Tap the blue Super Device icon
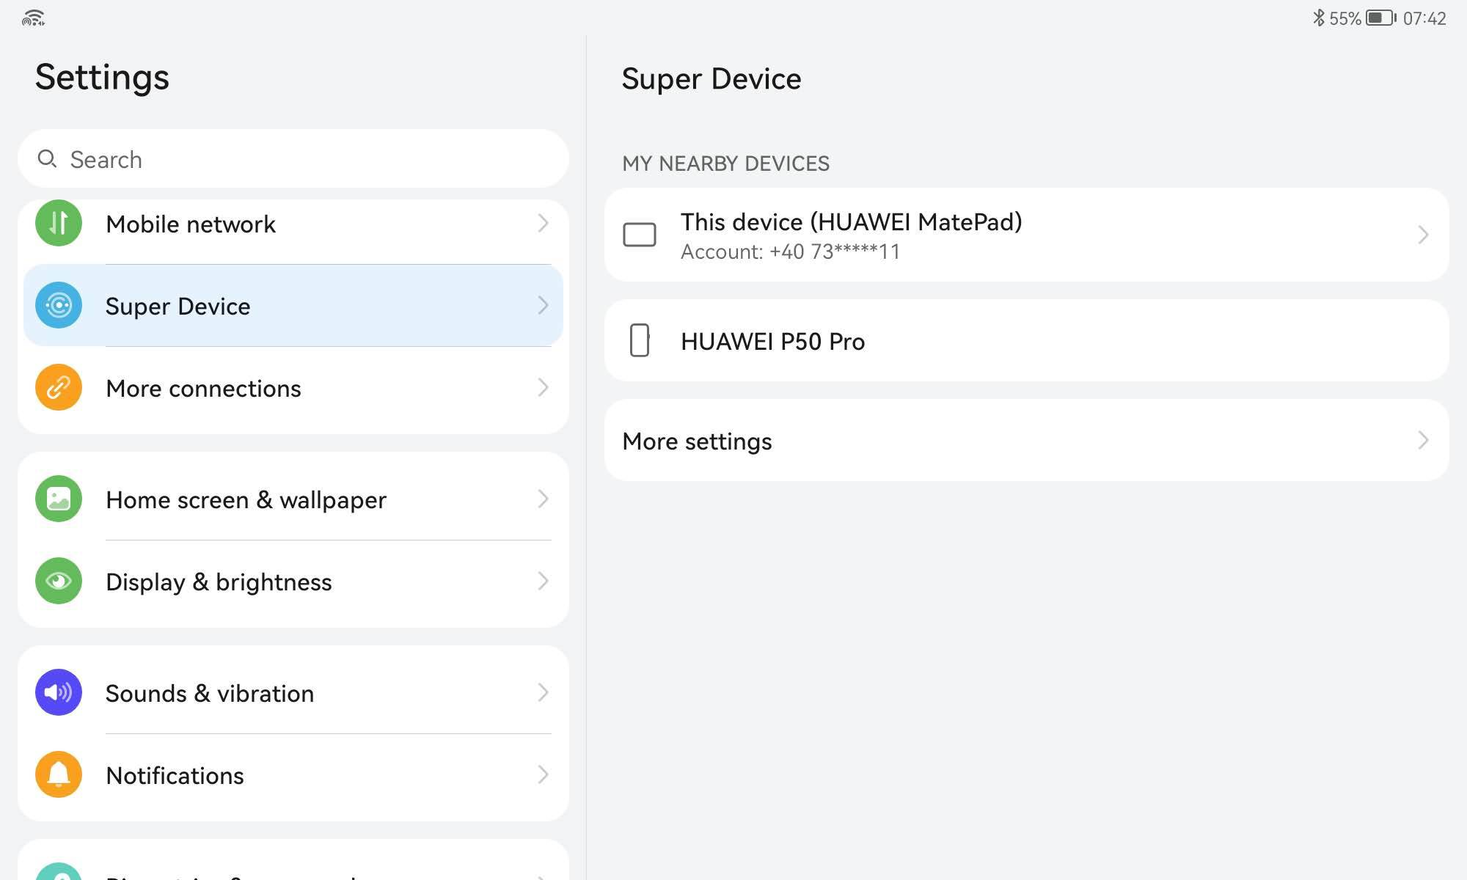 point(59,305)
